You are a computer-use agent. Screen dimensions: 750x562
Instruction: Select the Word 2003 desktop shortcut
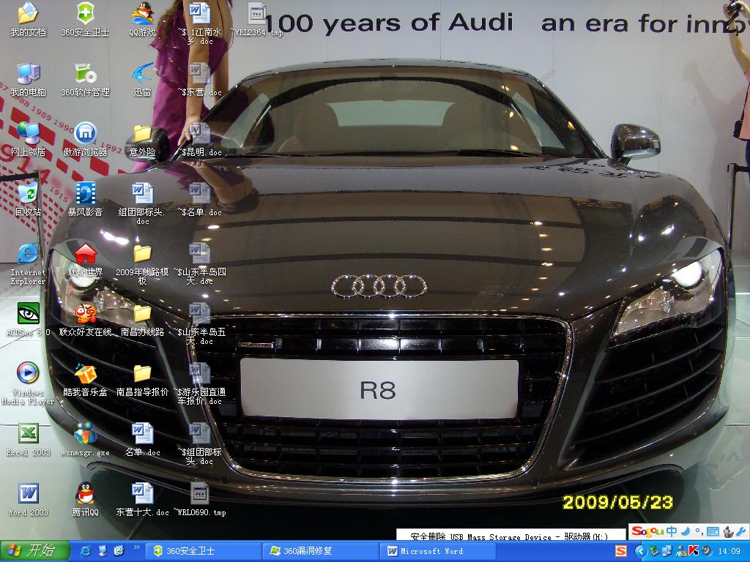(29, 499)
